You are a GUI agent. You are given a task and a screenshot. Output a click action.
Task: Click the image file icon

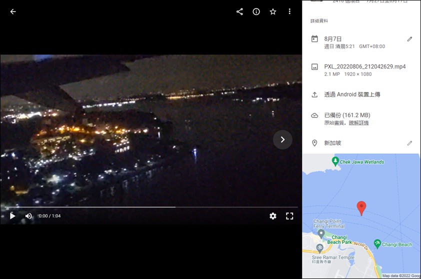(314, 66)
